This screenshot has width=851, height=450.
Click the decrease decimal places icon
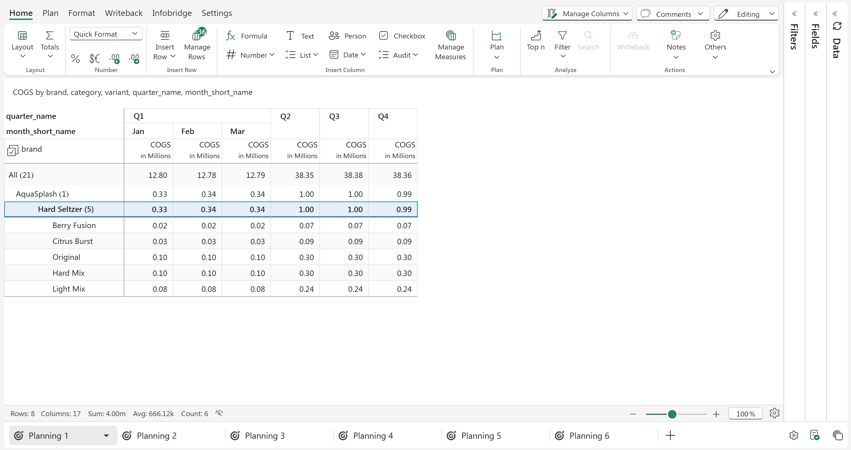click(114, 58)
